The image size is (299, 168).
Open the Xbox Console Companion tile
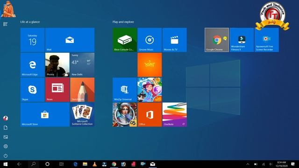click(x=125, y=40)
